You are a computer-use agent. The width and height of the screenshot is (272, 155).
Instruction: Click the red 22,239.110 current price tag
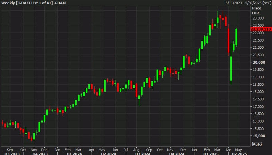[x=261, y=29]
